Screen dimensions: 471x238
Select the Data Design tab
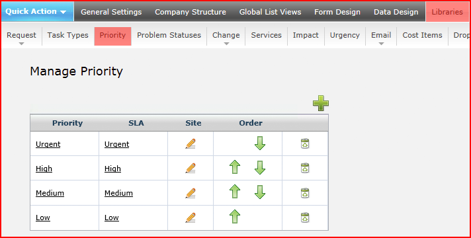coord(396,12)
